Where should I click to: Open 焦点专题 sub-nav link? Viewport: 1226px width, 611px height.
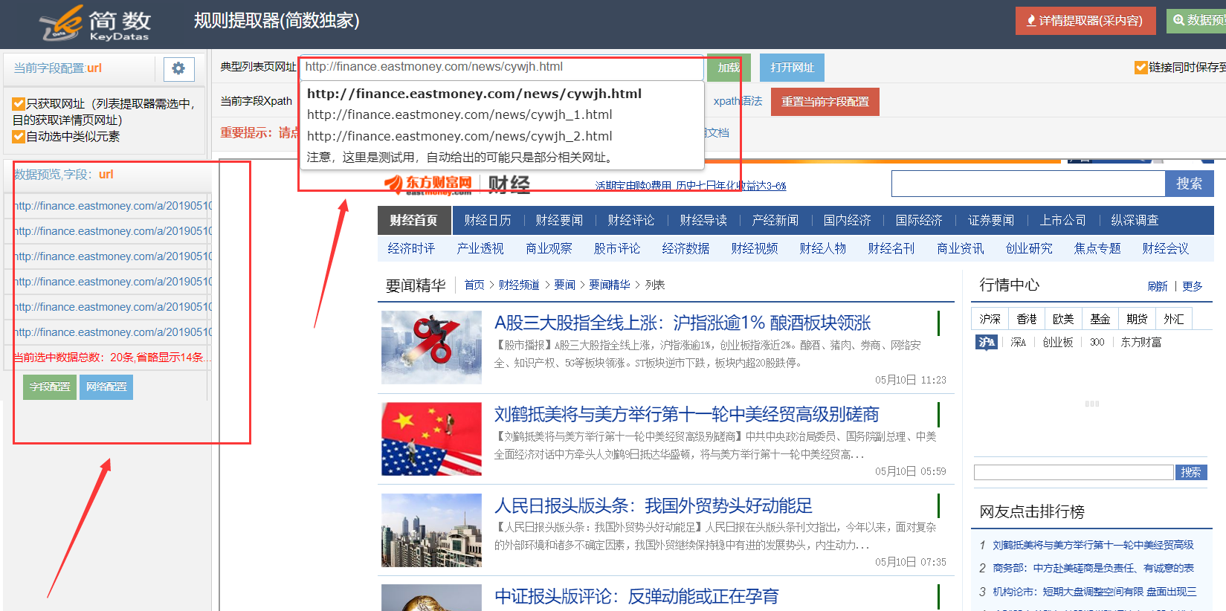coord(1097,248)
